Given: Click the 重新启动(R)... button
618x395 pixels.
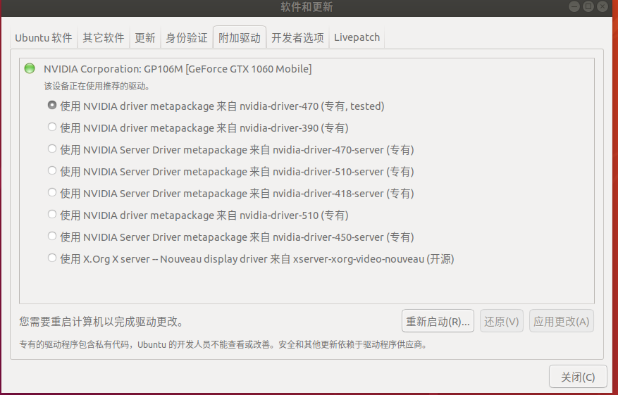Looking at the screenshot, I should point(438,321).
